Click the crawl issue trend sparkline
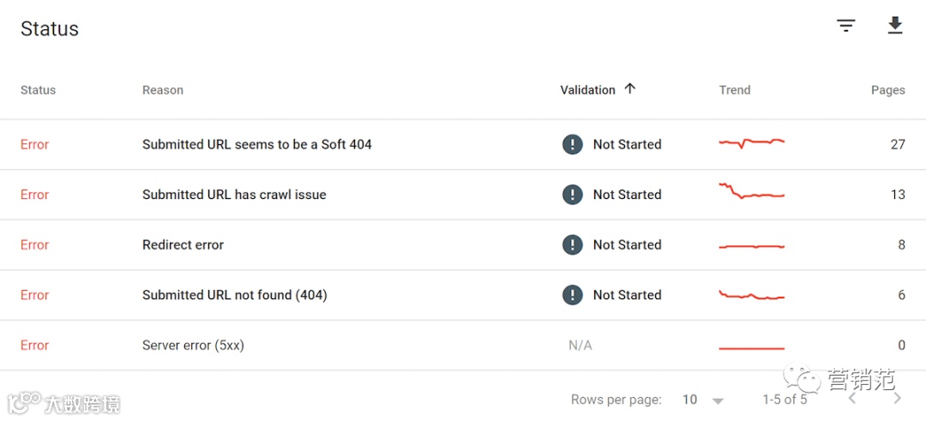The image size is (926, 421). pyautogui.click(x=751, y=192)
